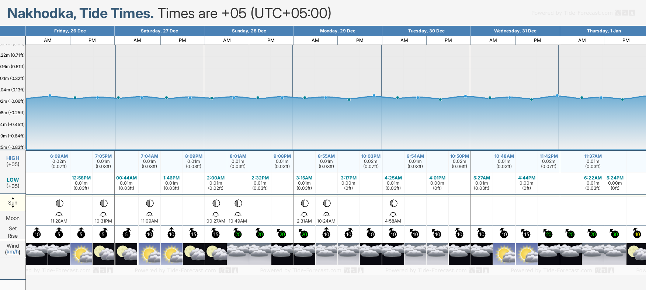
Task: Click the moonset icon above 00:27AM
Action: [216, 214]
